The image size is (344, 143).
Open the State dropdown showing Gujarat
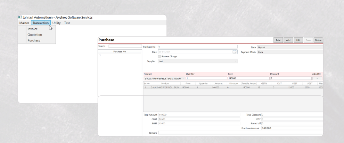click(x=290, y=47)
